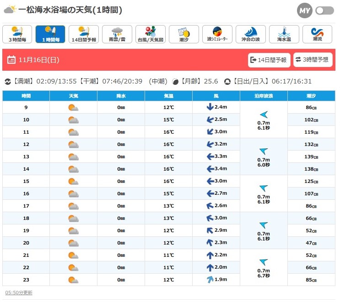340x302 pixels.
Task: Open the 14日間予報 icon in the toolbar
Action: (84, 34)
